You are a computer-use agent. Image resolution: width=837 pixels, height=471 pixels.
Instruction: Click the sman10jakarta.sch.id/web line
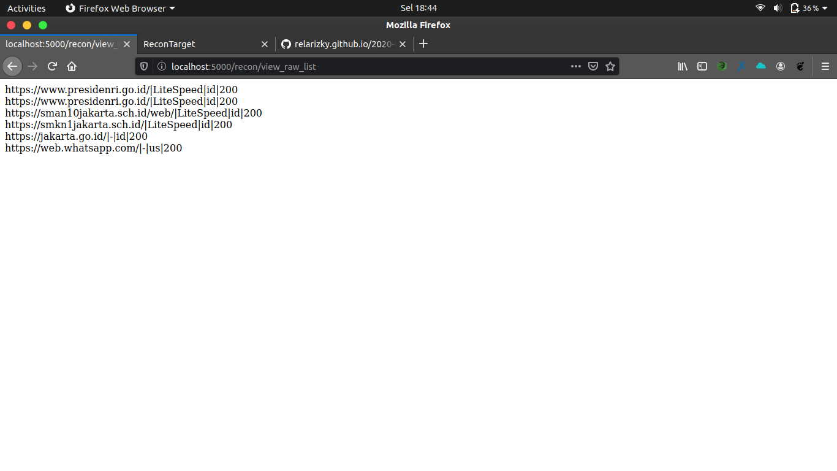pyautogui.click(x=134, y=113)
